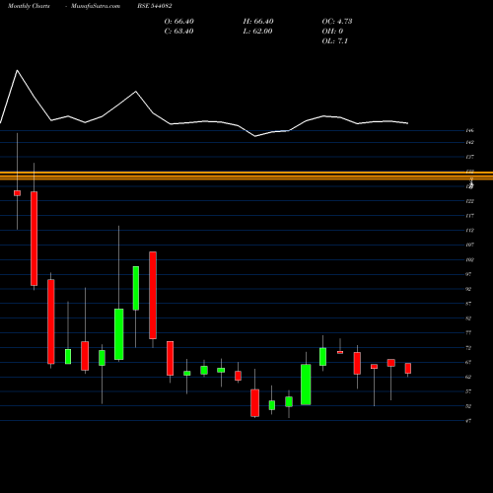Click the "OC: 4.73" reading

click(337, 22)
